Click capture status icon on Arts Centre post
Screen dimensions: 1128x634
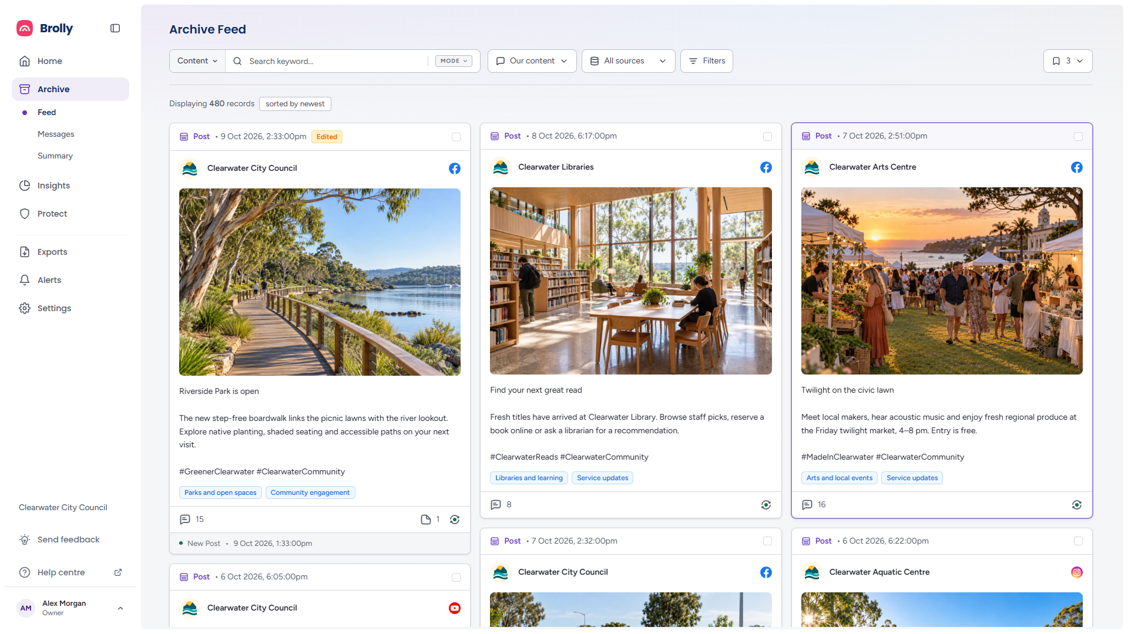(x=1077, y=505)
